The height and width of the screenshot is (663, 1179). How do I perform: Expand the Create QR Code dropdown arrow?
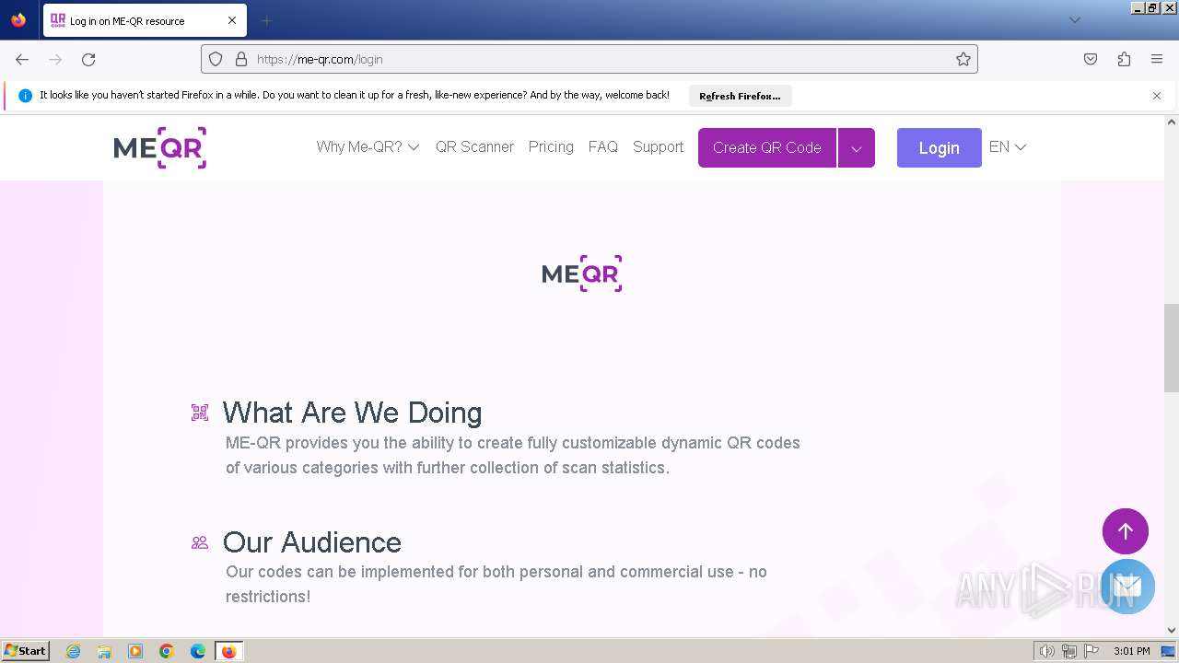[x=857, y=147]
